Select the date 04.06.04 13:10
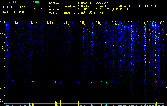This screenshot has height=106, width=167. coord(14,12)
